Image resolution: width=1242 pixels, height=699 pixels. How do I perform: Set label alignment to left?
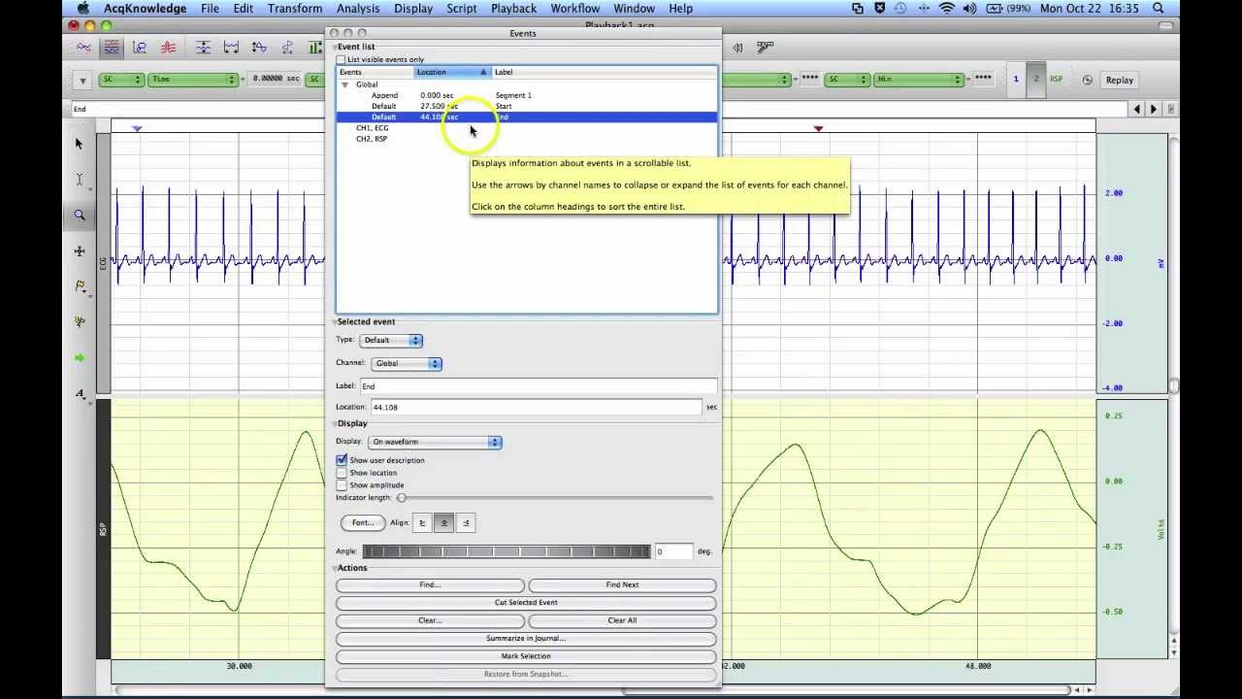pyautogui.click(x=422, y=522)
